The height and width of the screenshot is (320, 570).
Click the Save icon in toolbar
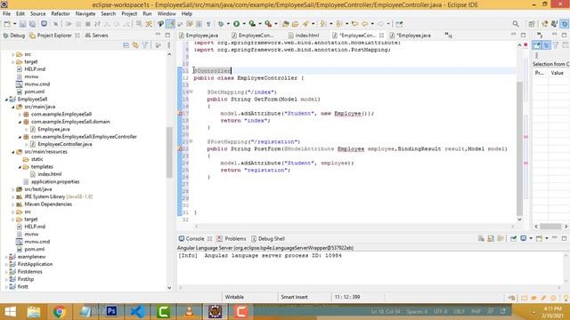22,24
